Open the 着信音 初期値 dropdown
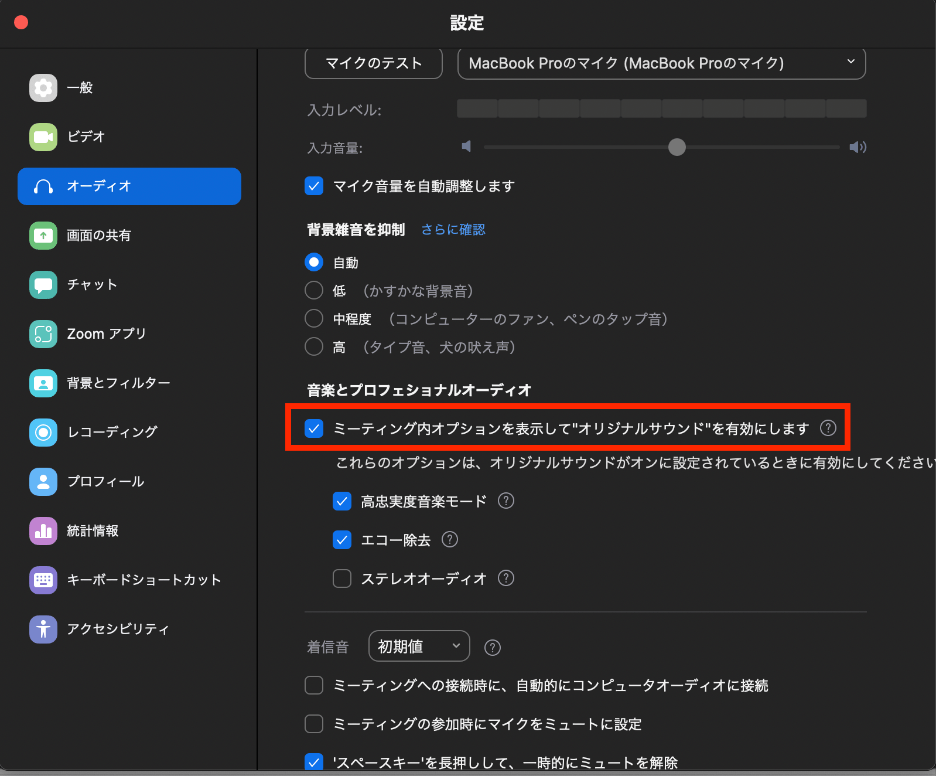Screen dimensions: 936x776 click(419, 646)
